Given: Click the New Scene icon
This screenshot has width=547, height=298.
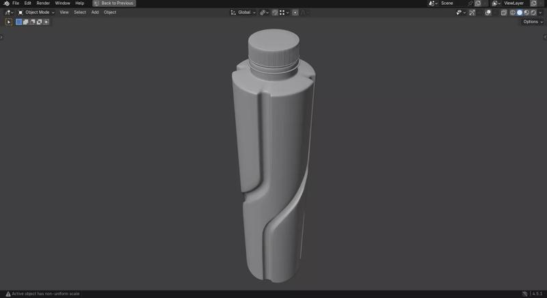Looking at the screenshot, I should pos(478,3).
